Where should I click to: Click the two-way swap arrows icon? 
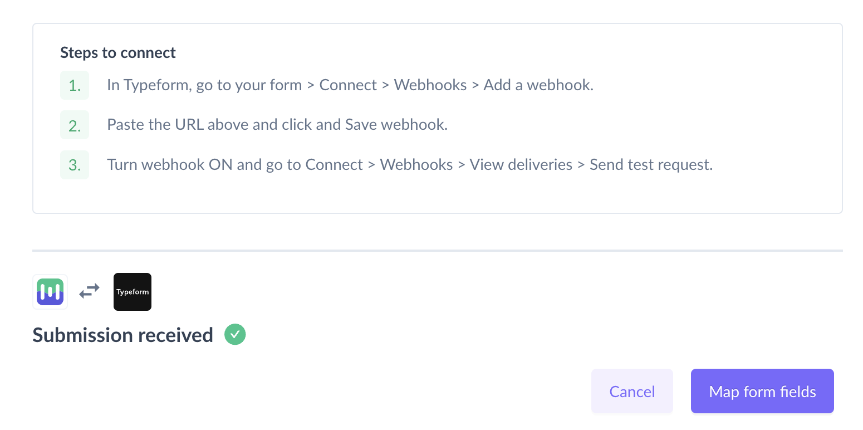pos(89,291)
